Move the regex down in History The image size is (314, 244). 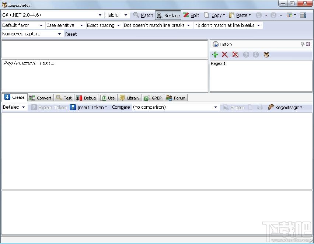click(256, 55)
